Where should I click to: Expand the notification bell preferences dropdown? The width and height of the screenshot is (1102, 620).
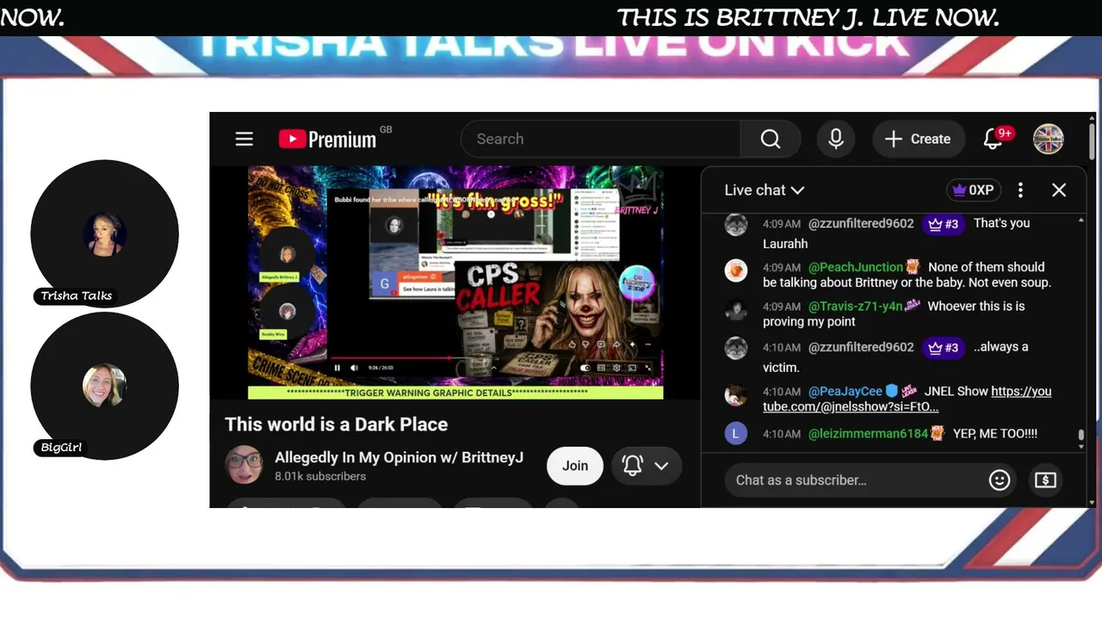coord(646,466)
